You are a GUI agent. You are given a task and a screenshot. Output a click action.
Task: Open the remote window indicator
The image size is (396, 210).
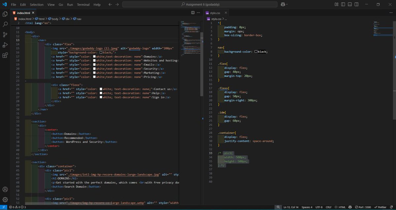(x=3, y=207)
